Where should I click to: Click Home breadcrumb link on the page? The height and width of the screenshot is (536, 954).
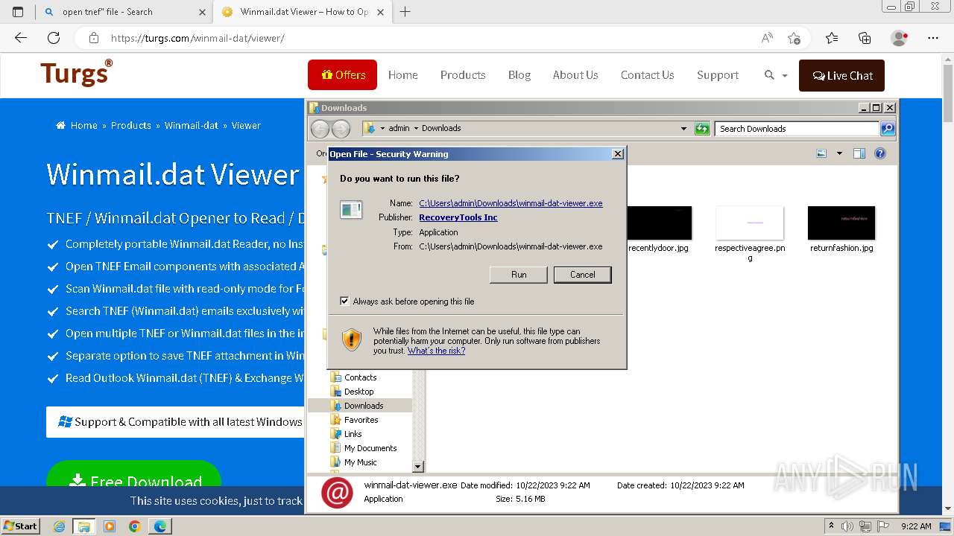[x=83, y=125]
